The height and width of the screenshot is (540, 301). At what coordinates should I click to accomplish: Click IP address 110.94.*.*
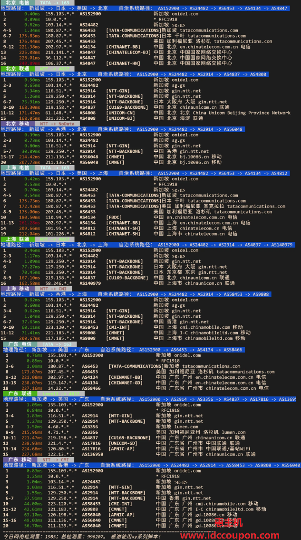click(x=58, y=218)
